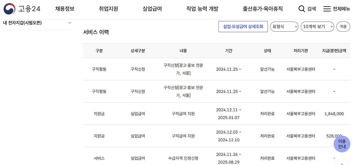Image resolution: width=352 pixels, height=165 pixels.
Task: Open the 10개씩 보기 dropdown
Action: pos(317,26)
